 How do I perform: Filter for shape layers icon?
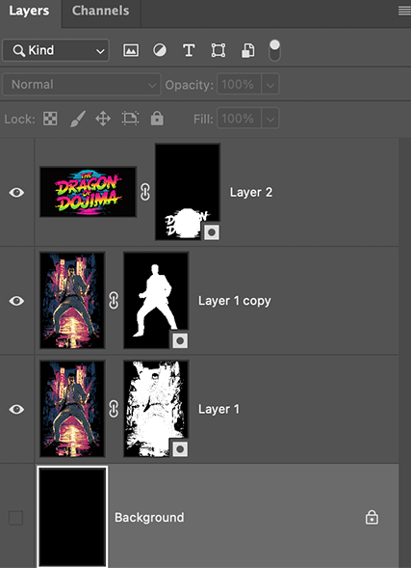[218, 50]
